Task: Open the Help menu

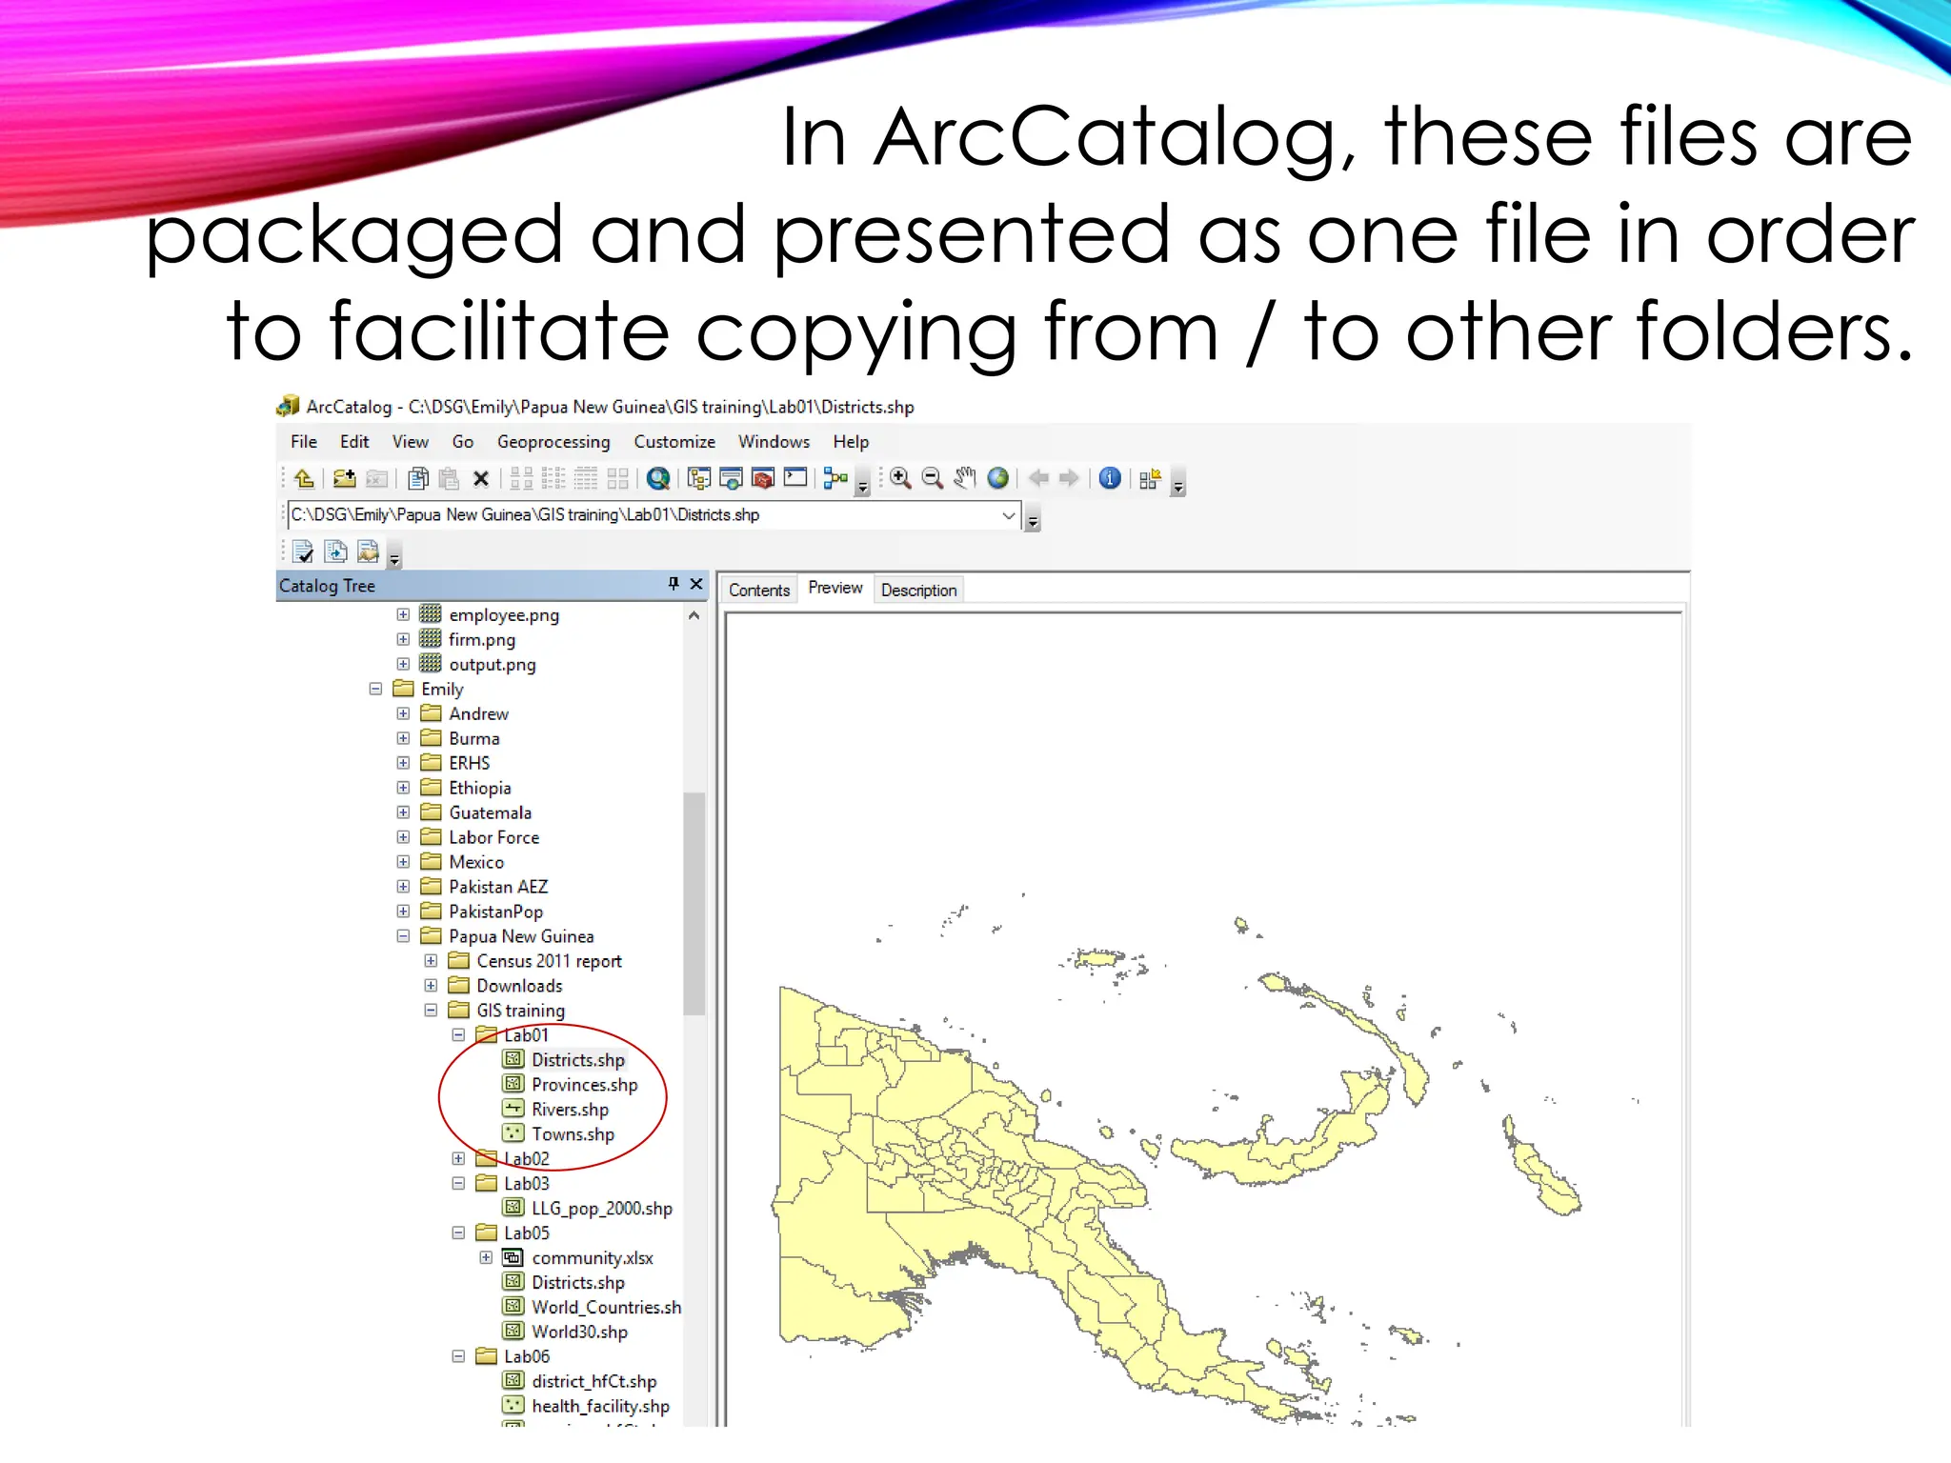Action: (x=851, y=442)
